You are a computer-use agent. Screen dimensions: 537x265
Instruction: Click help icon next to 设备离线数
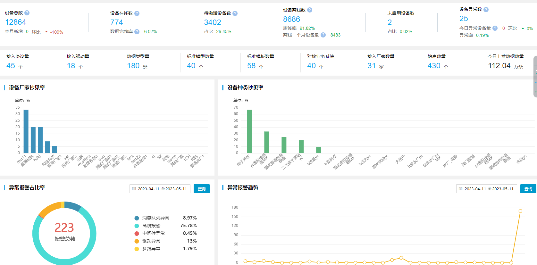pyautogui.click(x=310, y=10)
